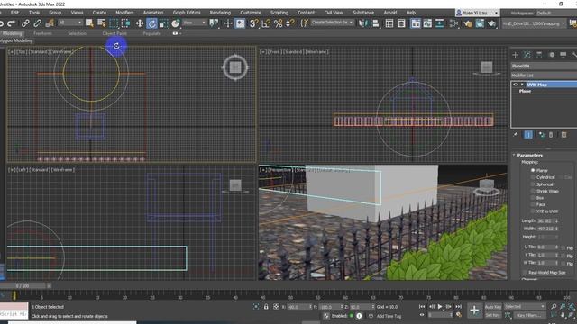Switch to the Object Paint ribbon tab
577x324 pixels.
(x=114, y=33)
